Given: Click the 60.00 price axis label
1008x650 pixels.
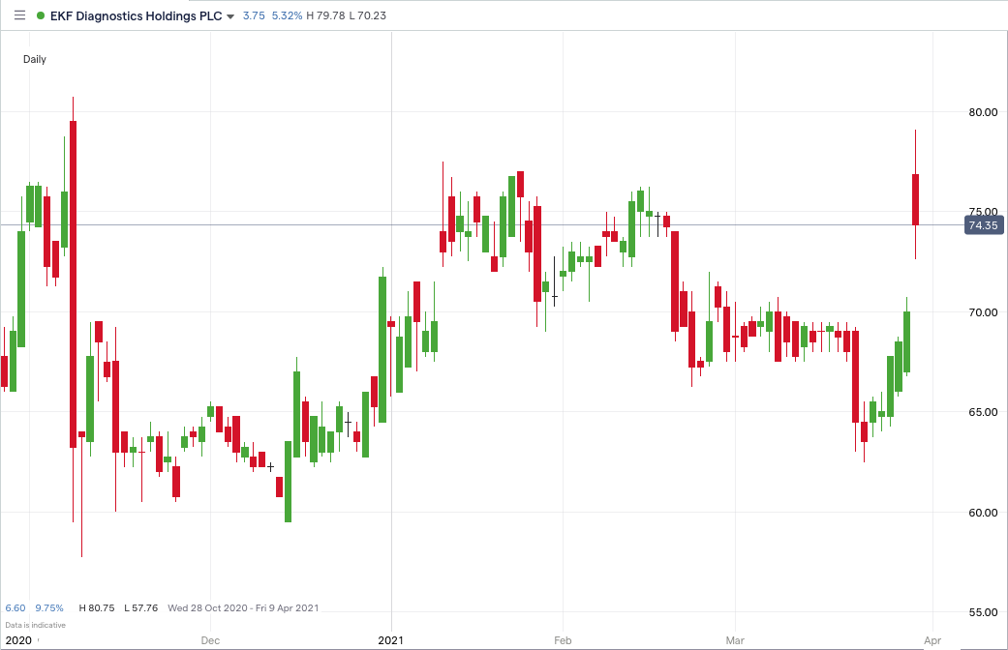Looking at the screenshot, I should [x=983, y=513].
